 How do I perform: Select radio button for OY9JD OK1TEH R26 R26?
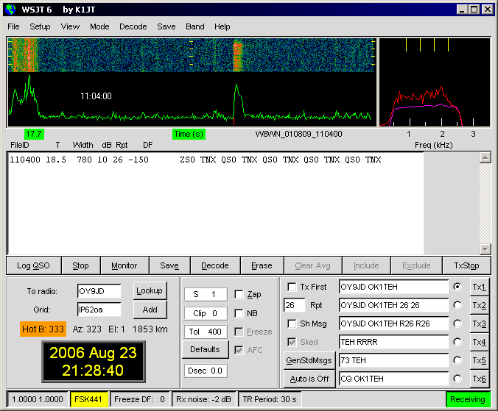(x=457, y=324)
